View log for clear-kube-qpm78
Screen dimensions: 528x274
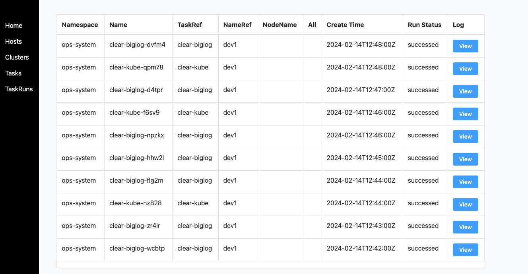tap(466, 69)
